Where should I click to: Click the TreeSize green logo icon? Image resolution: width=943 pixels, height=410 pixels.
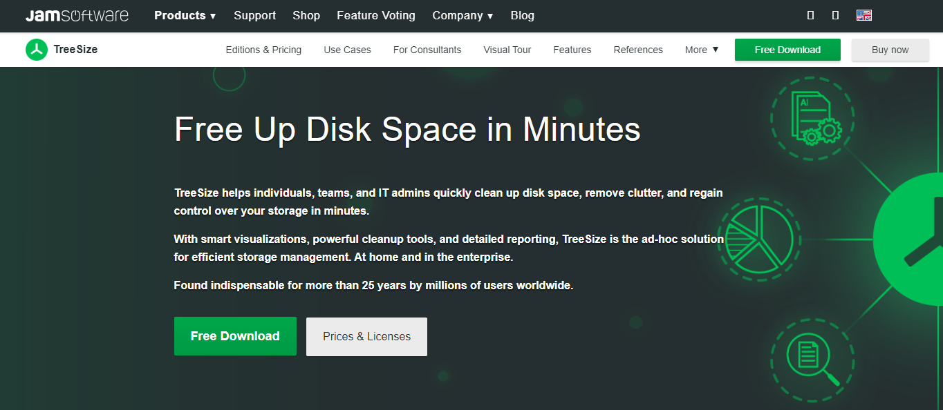(37, 50)
